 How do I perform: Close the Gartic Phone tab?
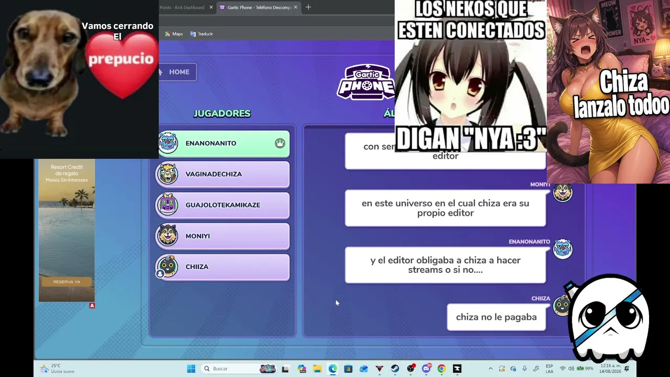[x=296, y=7]
